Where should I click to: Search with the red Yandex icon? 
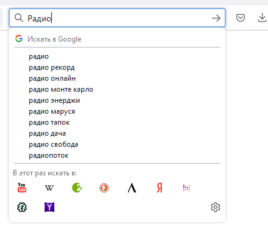coord(159,188)
